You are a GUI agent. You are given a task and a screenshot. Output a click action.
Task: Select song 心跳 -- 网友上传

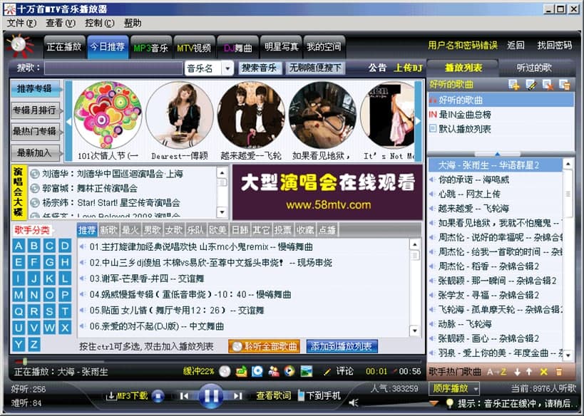(x=496, y=194)
